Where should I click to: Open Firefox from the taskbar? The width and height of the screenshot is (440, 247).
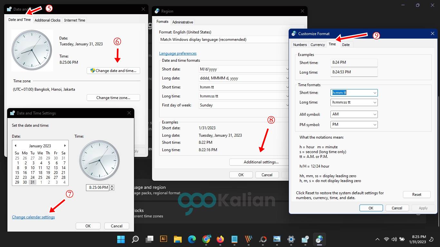pos(220,239)
